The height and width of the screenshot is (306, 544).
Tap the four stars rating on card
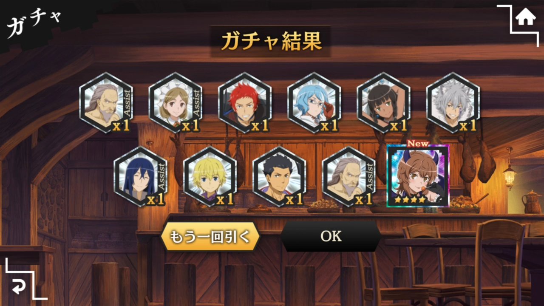tap(410, 199)
